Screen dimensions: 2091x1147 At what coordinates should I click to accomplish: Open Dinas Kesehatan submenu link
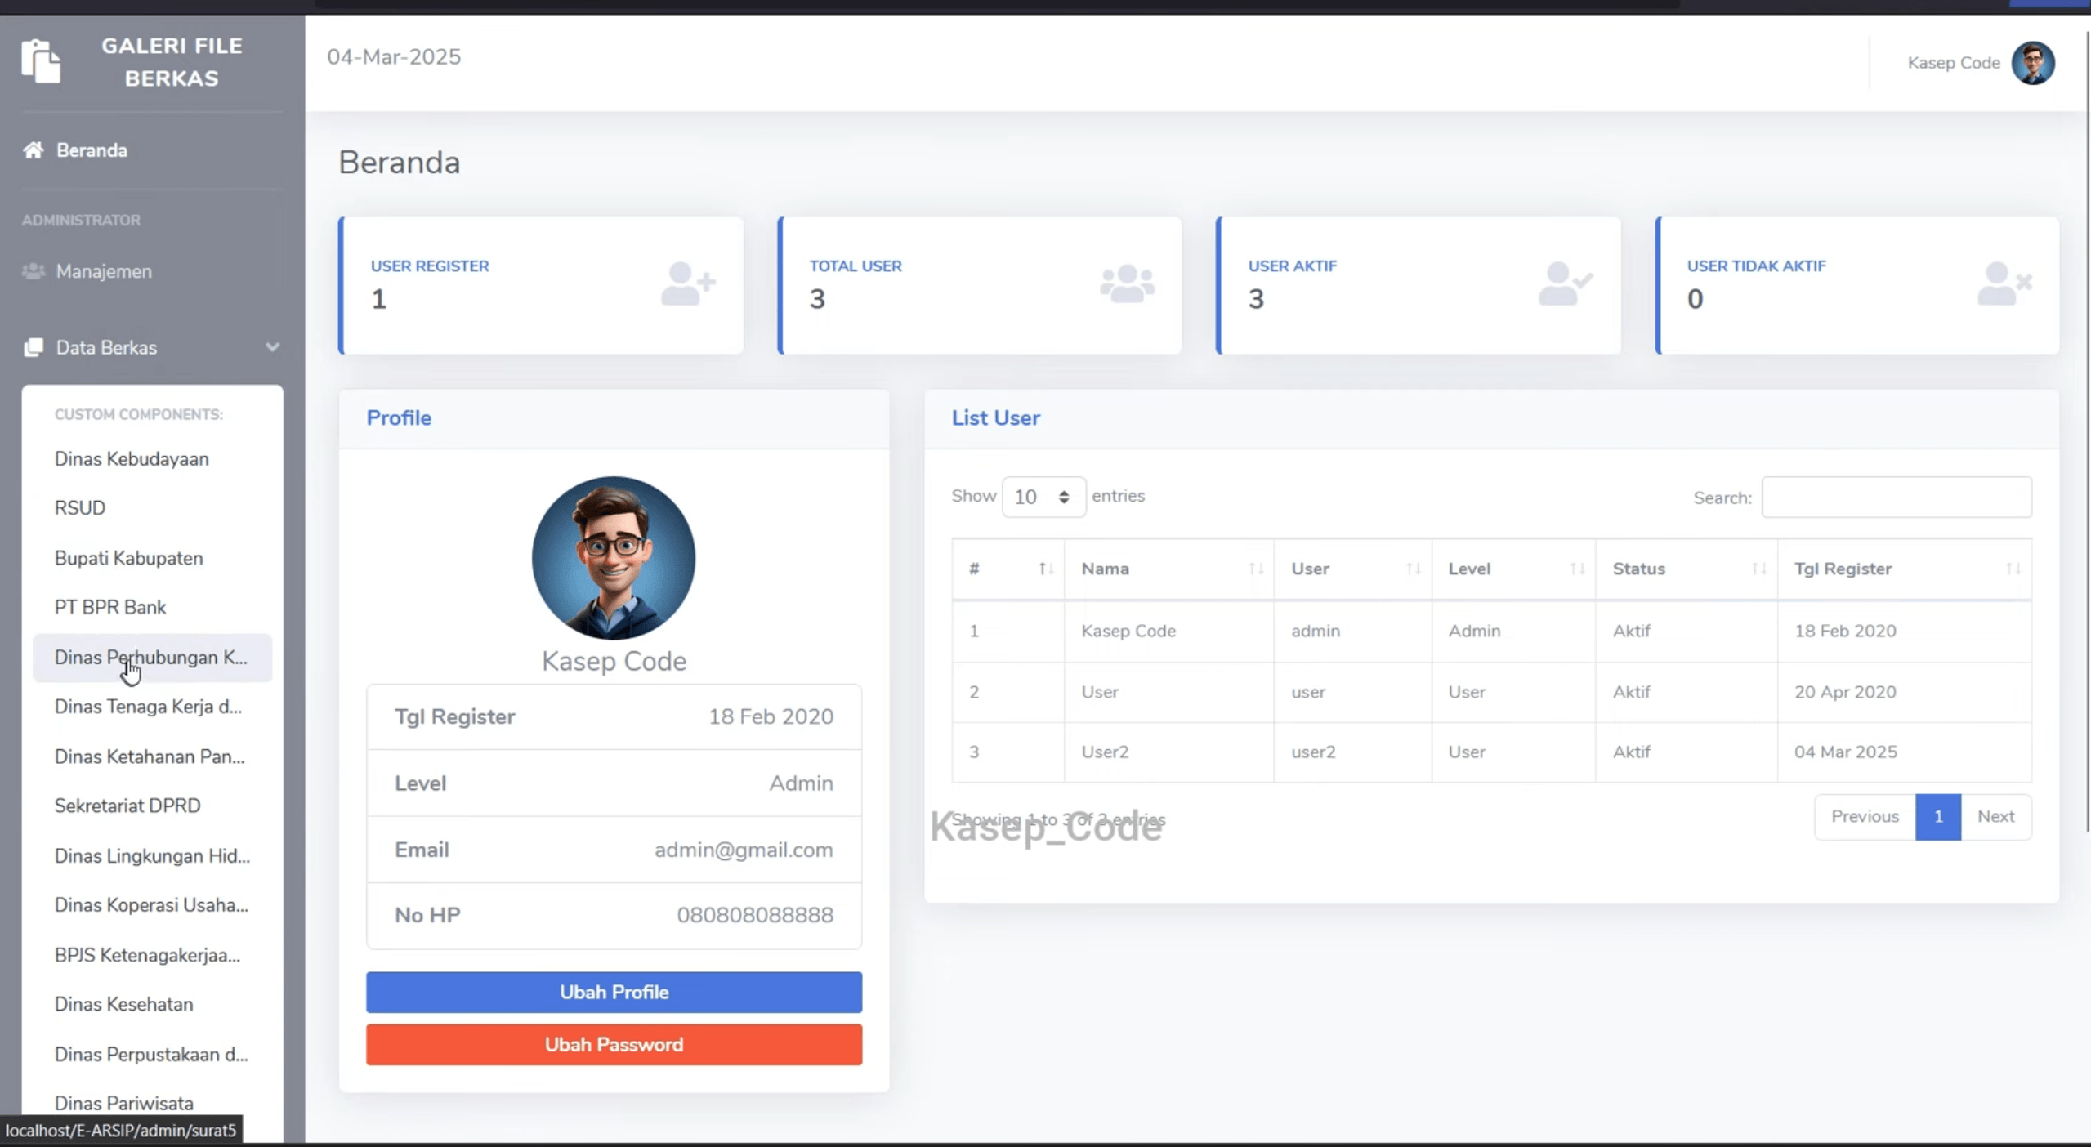[123, 1004]
